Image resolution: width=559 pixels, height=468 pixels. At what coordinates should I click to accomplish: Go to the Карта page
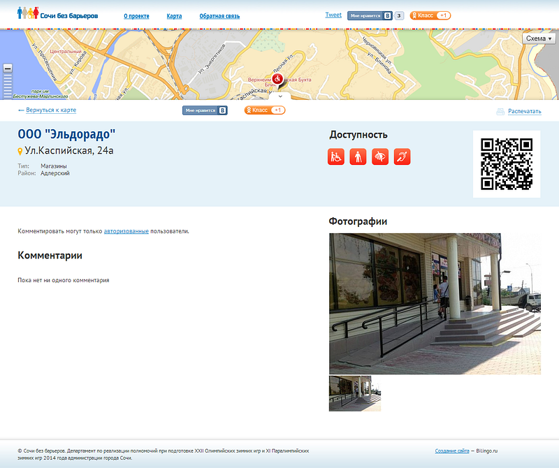tap(174, 16)
